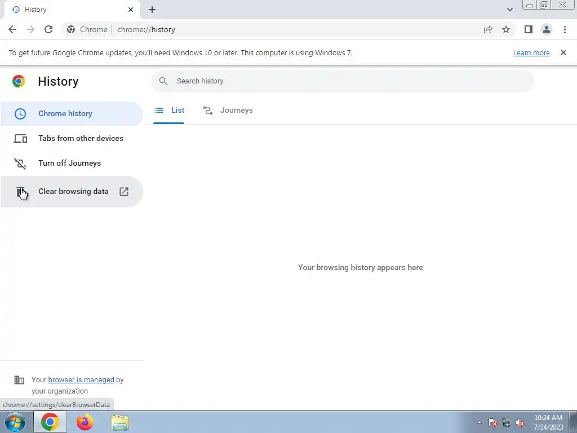Expand the tab search chevron
The height and width of the screenshot is (433, 577).
(x=509, y=10)
